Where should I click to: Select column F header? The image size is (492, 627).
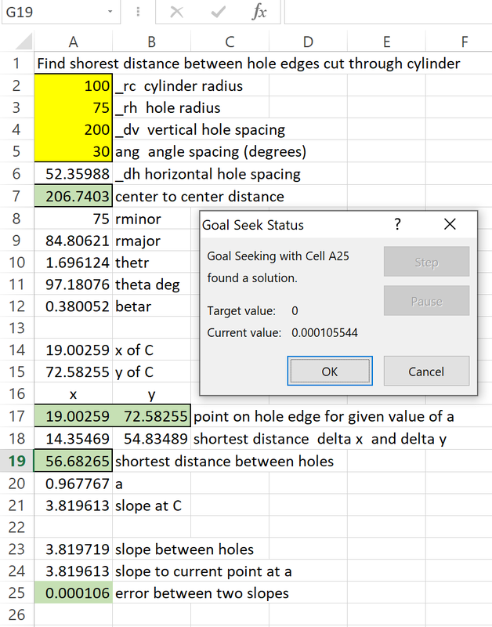coord(465,42)
